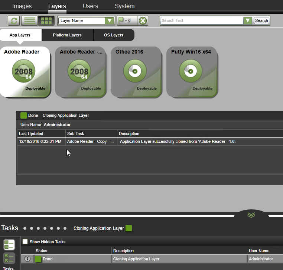The image size is (283, 270).
Task: Click green status square beside Cloning Application Layer
Action: 129,228
